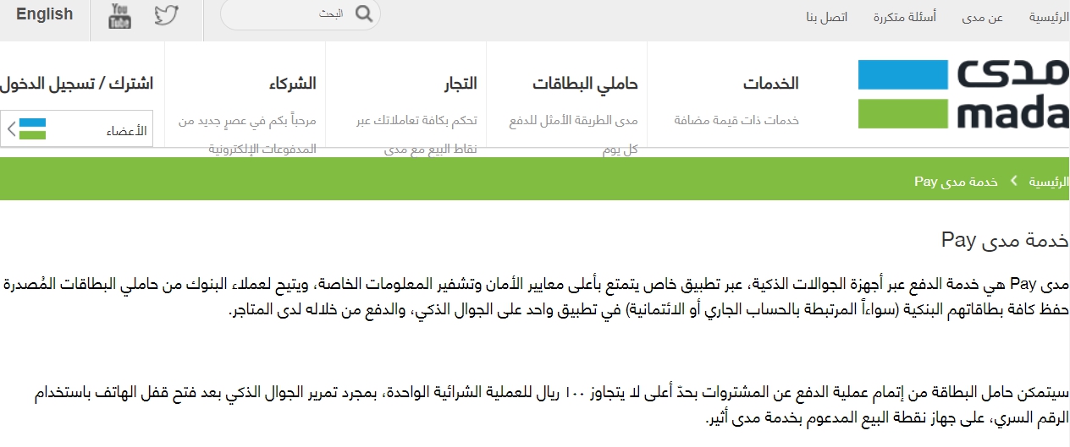Click the search magnifier icon
This screenshot has width=1070, height=447.
tap(364, 14)
